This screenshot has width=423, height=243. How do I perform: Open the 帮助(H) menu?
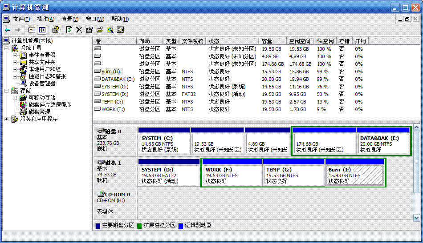pos(120,19)
